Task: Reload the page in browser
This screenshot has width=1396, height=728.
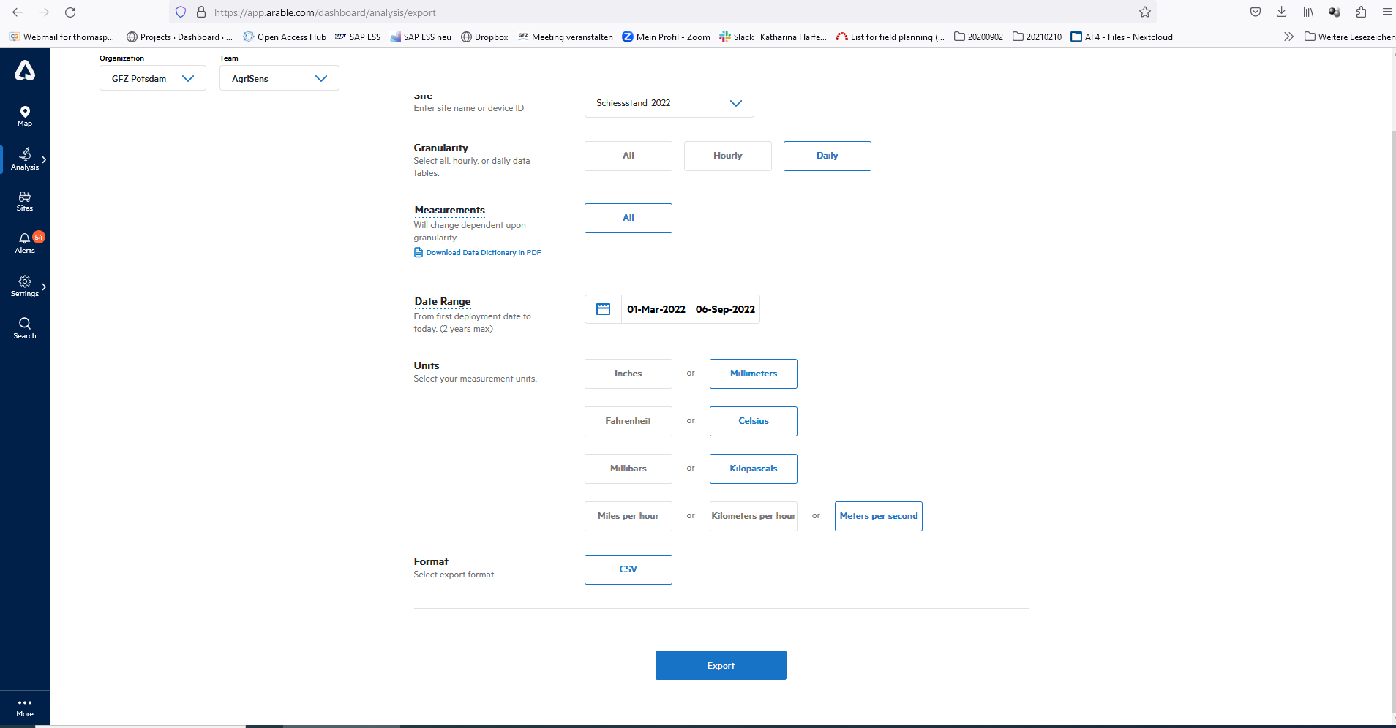Action: 70,12
